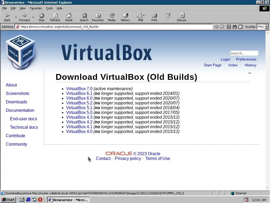Click the Contact footer link
Image resolution: width=270 pixels, height=203 pixels.
click(103, 159)
